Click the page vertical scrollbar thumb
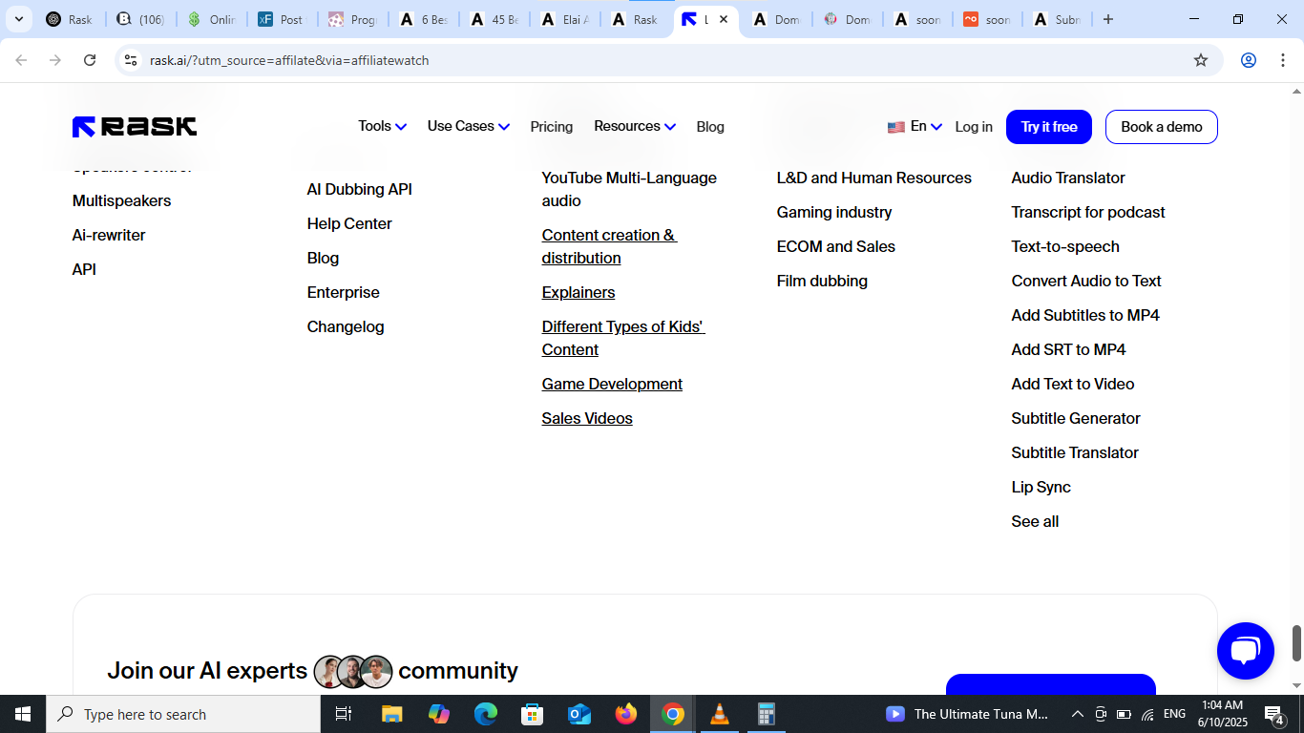The height and width of the screenshot is (733, 1304). point(1296,642)
